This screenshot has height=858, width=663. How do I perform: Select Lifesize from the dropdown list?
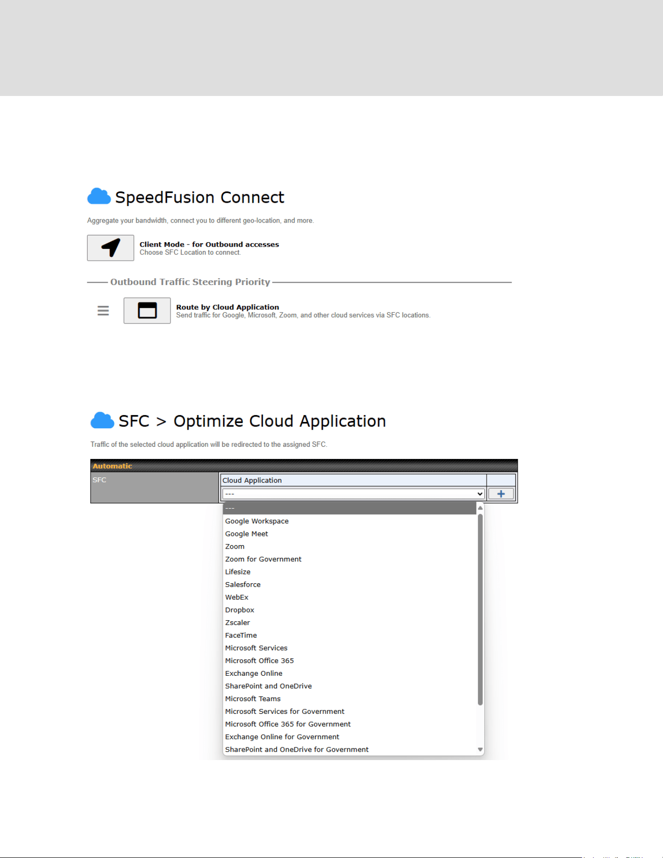(349, 572)
